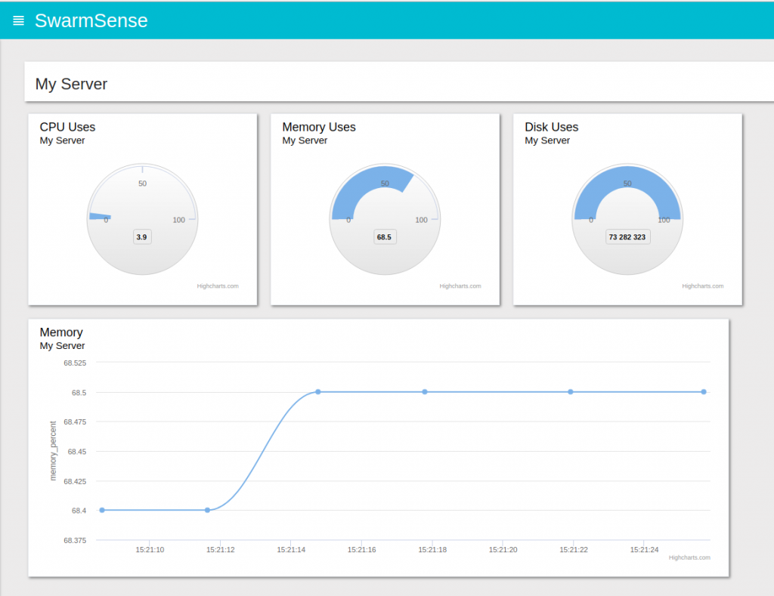
Task: Click the data point at 15:21:12
Action: pos(208,510)
